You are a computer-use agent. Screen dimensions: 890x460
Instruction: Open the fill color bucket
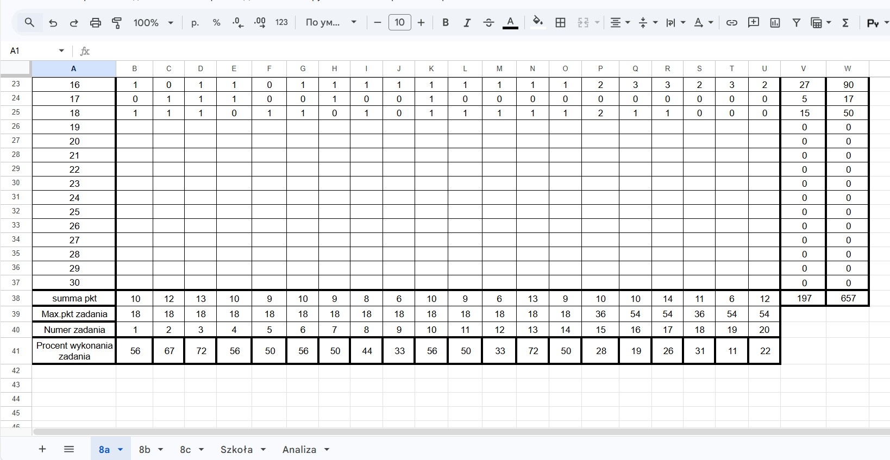537,22
